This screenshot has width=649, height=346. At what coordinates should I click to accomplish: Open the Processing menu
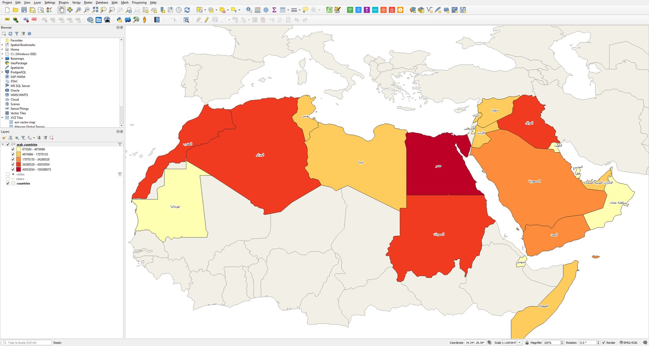(x=139, y=3)
